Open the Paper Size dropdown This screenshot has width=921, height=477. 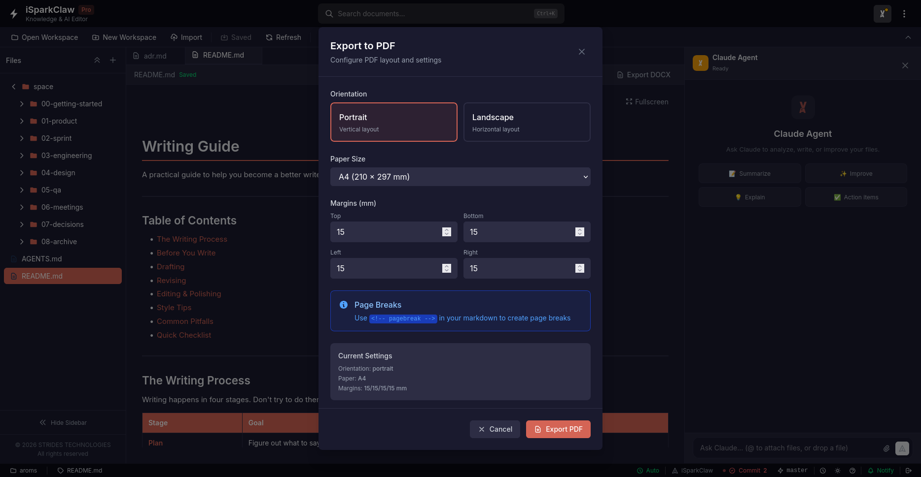coord(460,177)
